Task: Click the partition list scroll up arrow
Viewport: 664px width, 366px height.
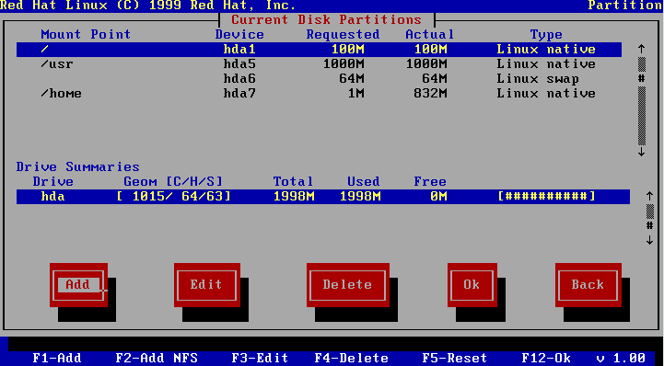Action: pos(642,49)
